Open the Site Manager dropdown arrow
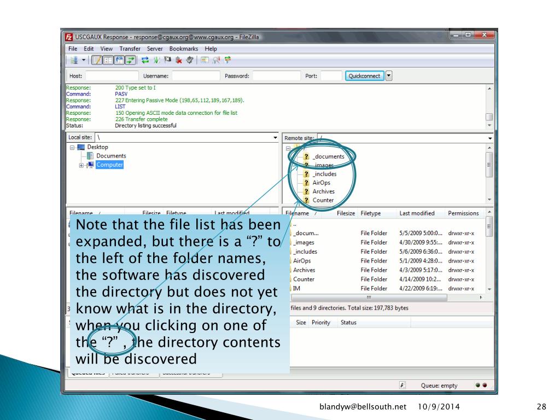This screenshot has width=560, height=420. pos(84,60)
